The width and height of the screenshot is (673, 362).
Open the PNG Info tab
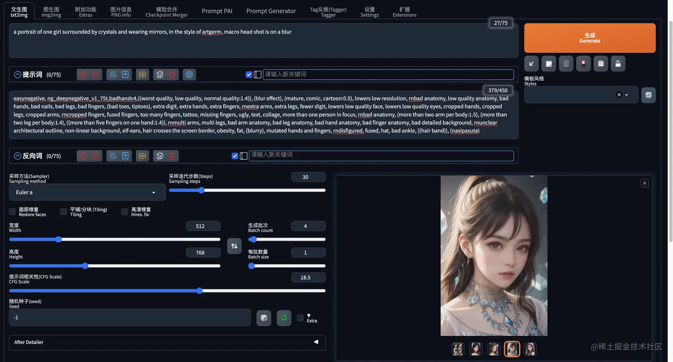point(121,12)
